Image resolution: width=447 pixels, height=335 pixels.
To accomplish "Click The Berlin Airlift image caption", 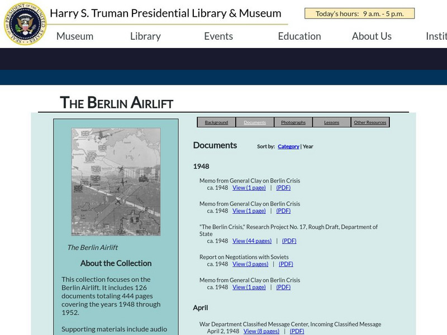I will tap(92, 247).
